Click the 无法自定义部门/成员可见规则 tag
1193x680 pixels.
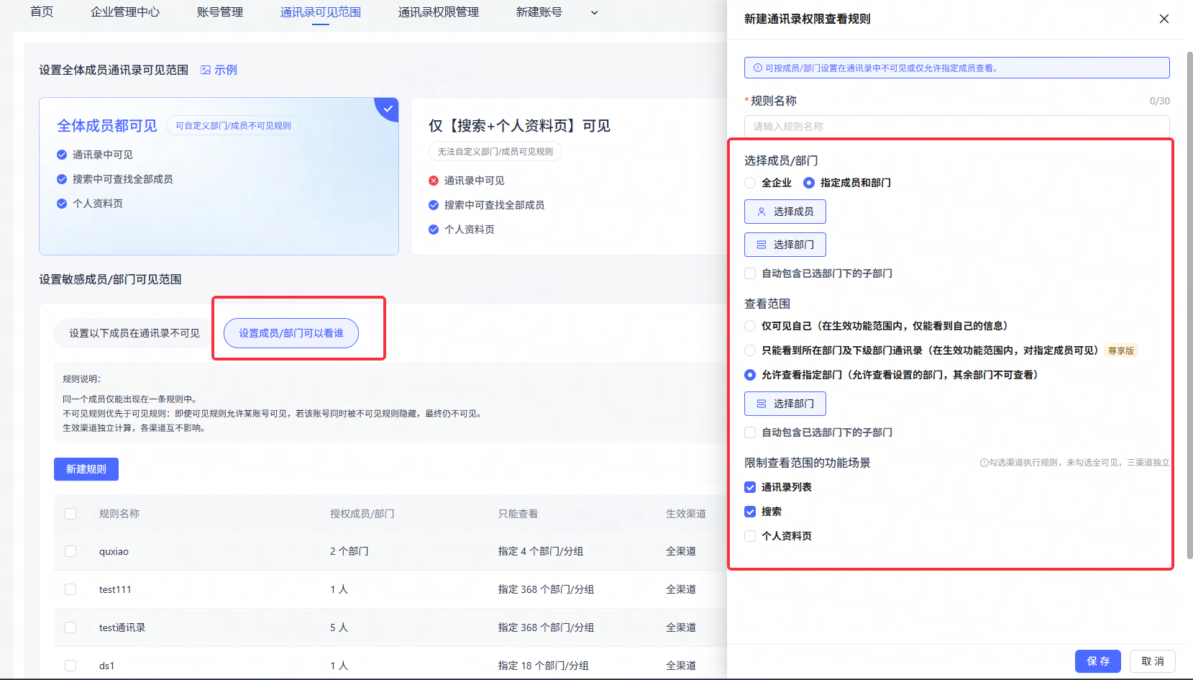[495, 152]
